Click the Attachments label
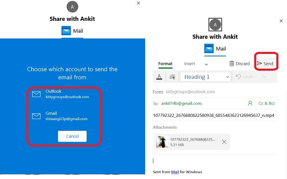287x179 pixels. [x=165, y=127]
